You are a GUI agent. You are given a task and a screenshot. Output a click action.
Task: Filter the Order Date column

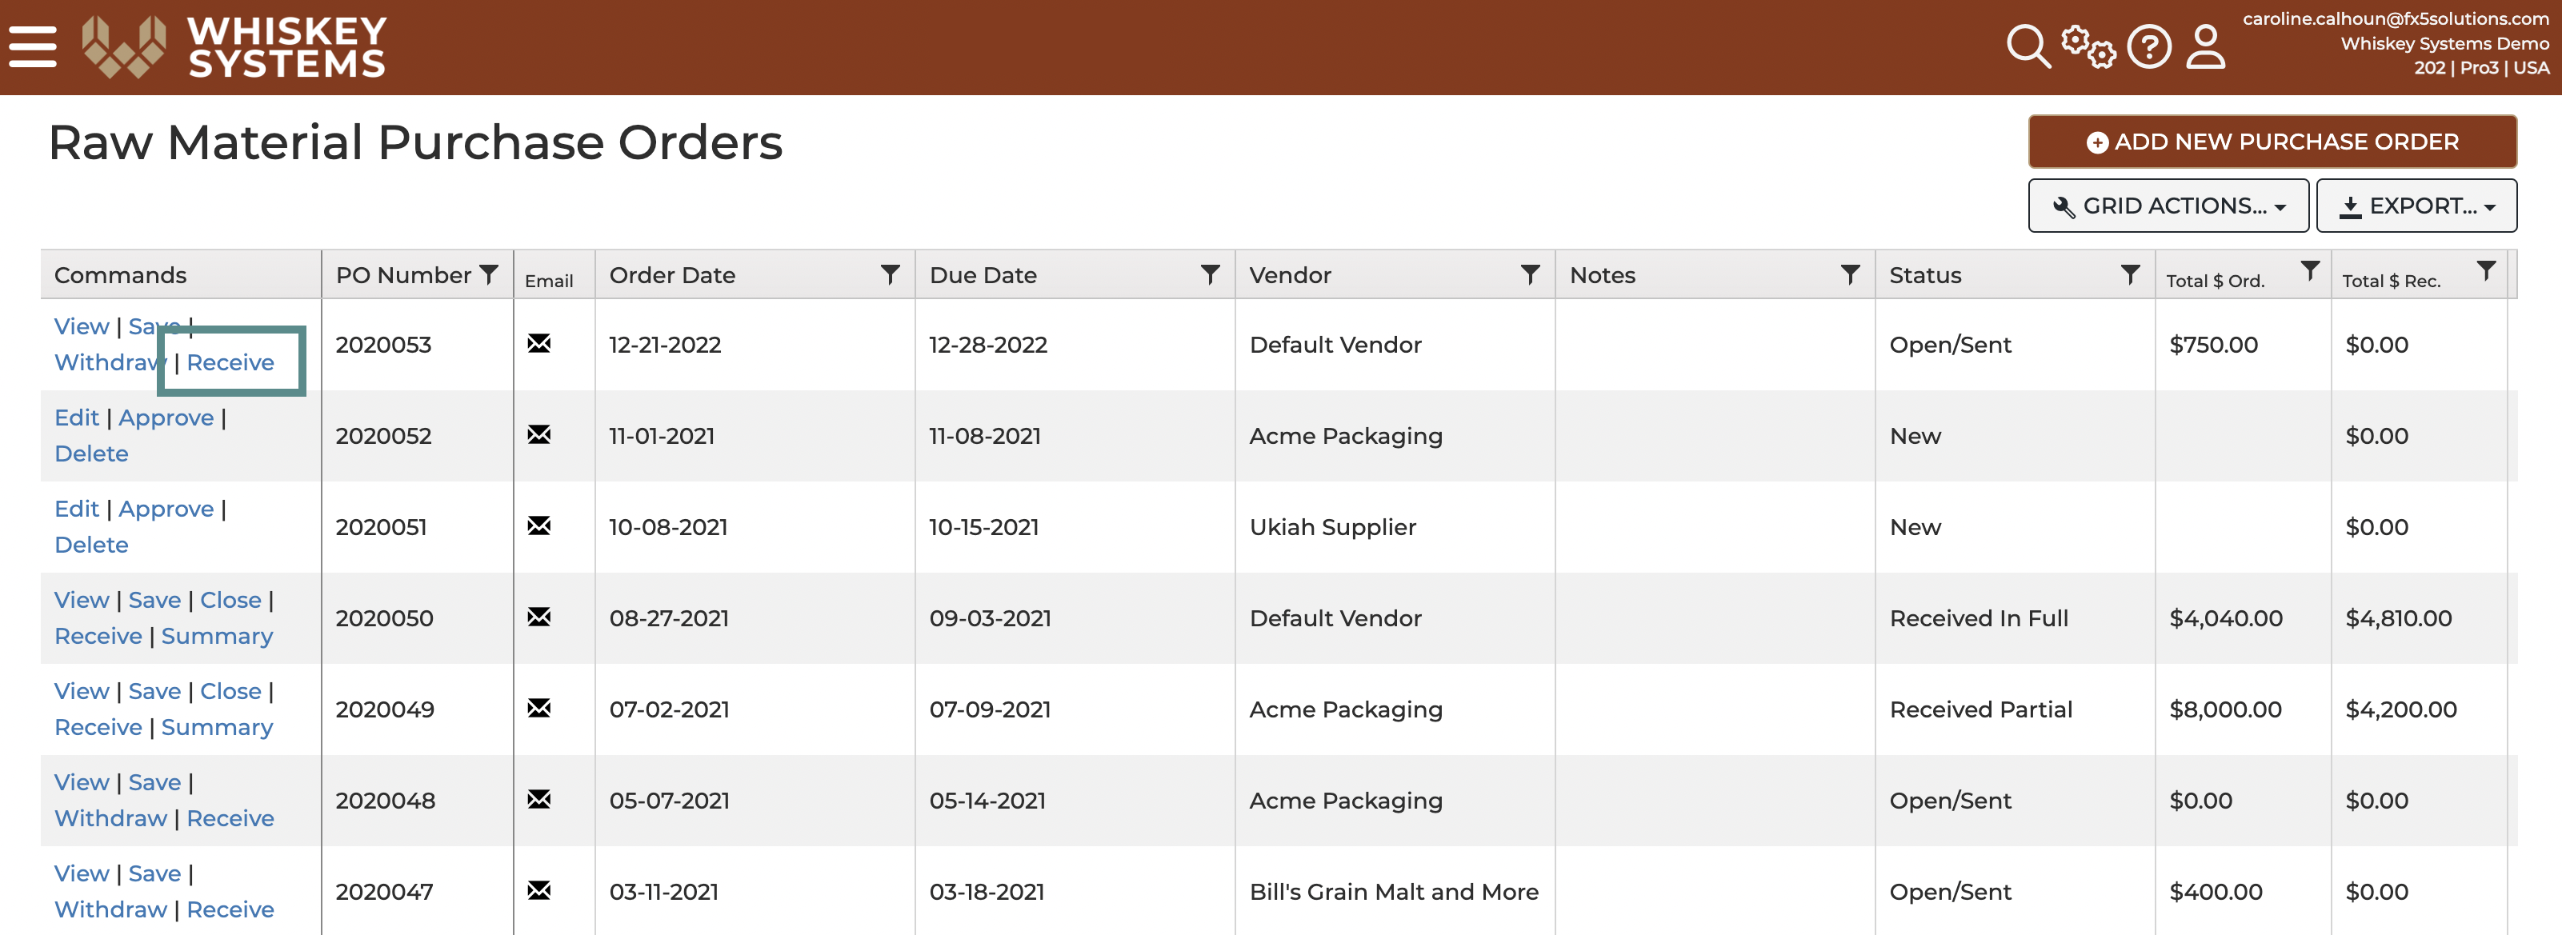[x=890, y=274]
